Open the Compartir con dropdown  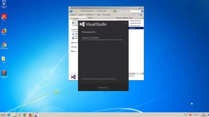[90, 15]
